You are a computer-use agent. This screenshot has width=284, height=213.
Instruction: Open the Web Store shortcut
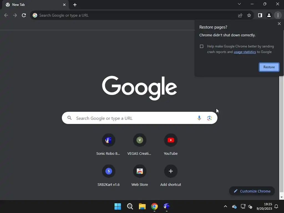[x=140, y=176]
